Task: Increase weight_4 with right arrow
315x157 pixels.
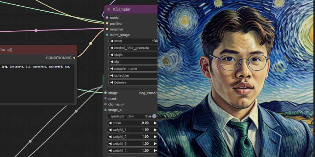Action: [x=155, y=151]
